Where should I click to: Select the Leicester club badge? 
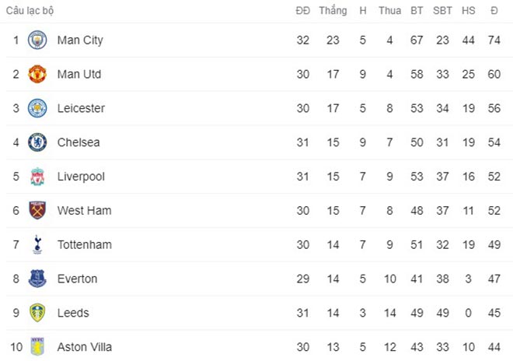37,108
